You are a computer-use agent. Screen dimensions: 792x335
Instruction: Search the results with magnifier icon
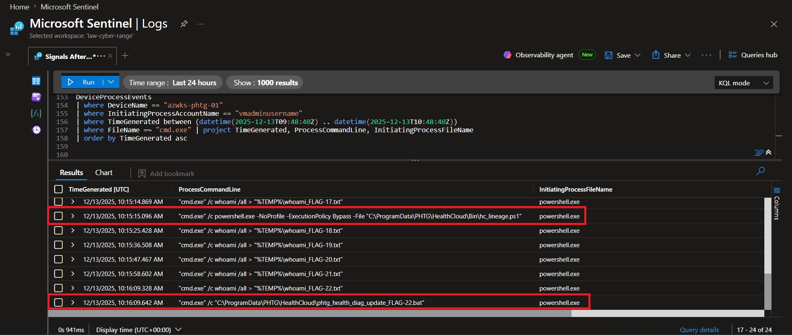pos(761,171)
